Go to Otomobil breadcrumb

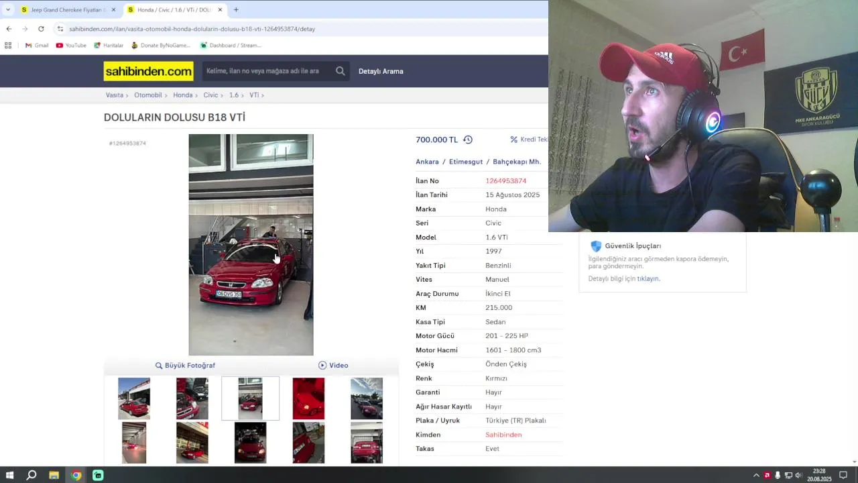[x=148, y=95]
